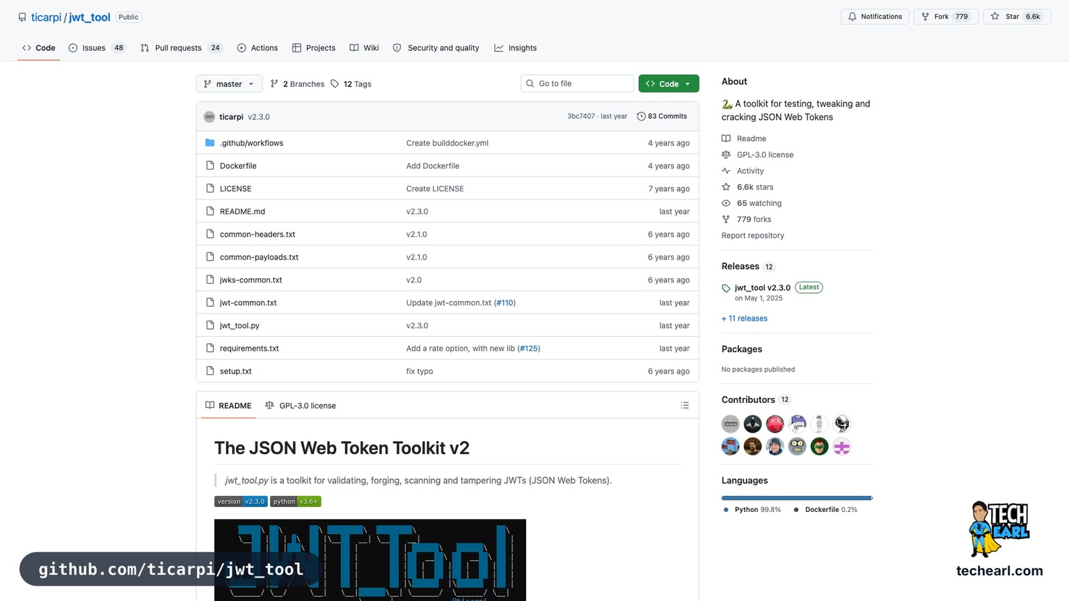This screenshot has height=601, width=1069.
Task: Open pull request #125 link
Action: [x=529, y=348]
